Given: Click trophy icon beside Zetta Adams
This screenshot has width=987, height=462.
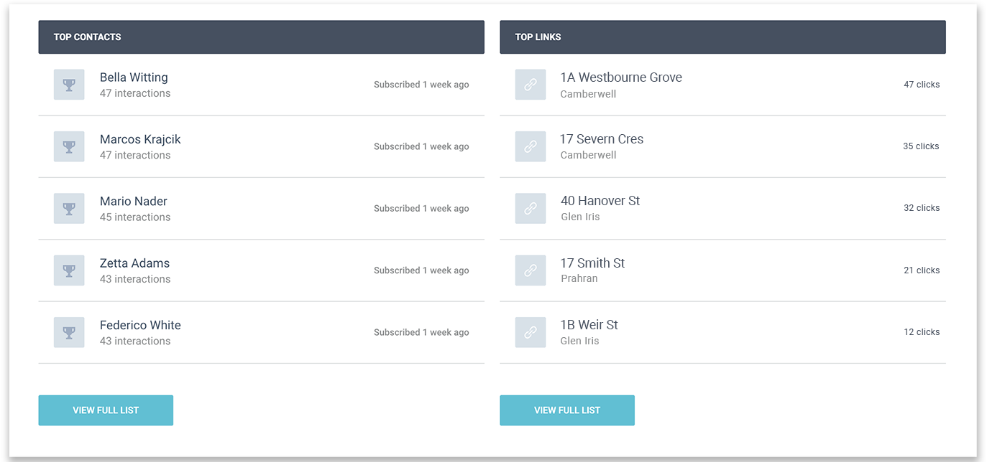Looking at the screenshot, I should tap(69, 270).
